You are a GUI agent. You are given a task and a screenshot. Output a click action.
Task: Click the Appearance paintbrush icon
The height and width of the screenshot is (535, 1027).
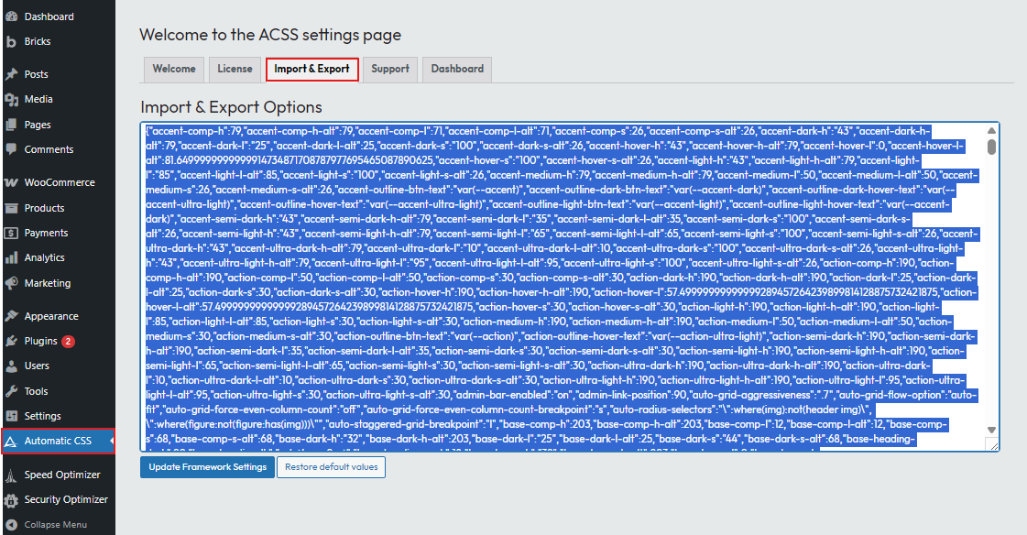click(11, 316)
